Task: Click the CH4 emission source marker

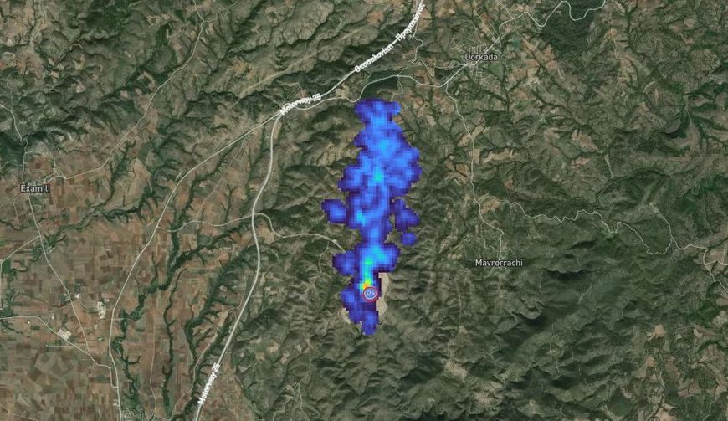Action: coord(370,294)
